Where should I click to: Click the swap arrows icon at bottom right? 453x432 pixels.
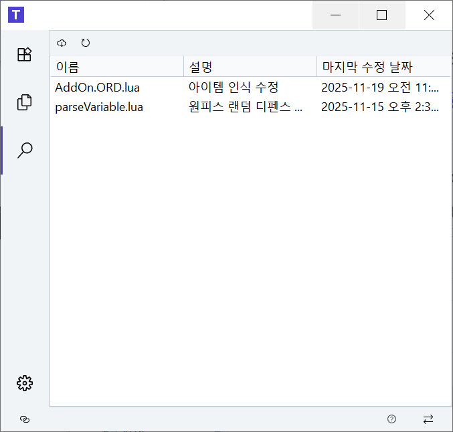pyautogui.click(x=428, y=419)
